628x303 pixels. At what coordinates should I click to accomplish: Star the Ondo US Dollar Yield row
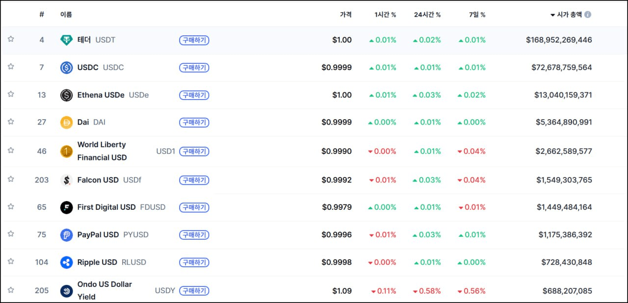(x=11, y=290)
